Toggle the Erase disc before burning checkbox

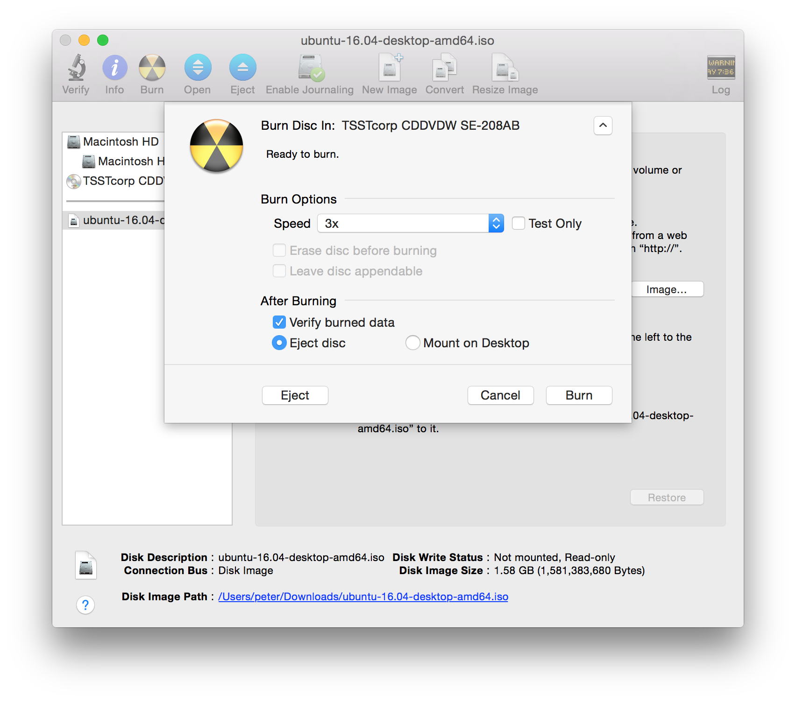tap(279, 251)
